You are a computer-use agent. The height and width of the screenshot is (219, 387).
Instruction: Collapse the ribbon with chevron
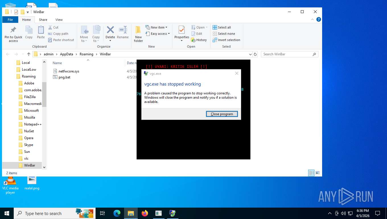(313, 19)
